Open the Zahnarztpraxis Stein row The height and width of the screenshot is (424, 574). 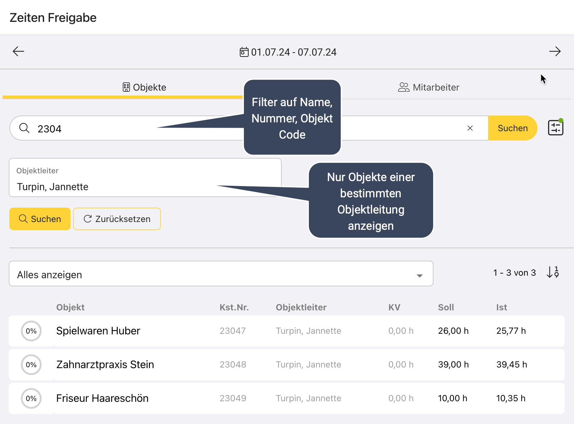coord(105,365)
